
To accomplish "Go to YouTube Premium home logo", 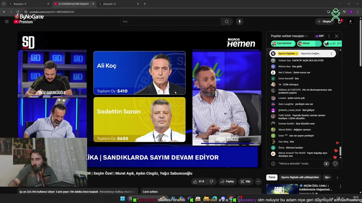I will pyautogui.click(x=24, y=22).
